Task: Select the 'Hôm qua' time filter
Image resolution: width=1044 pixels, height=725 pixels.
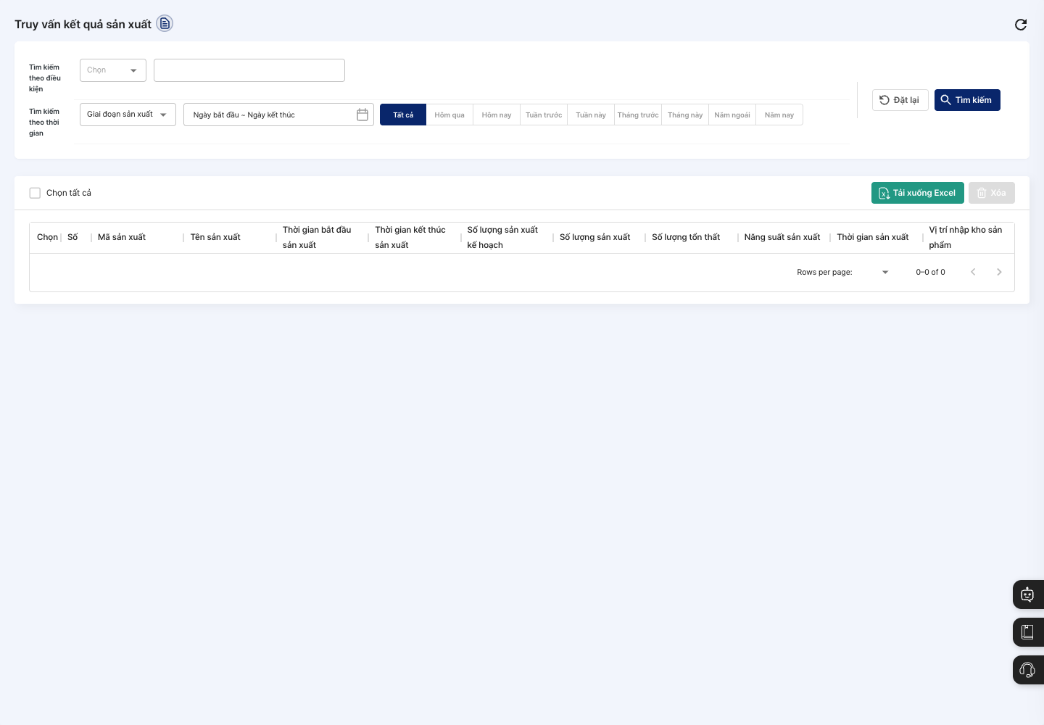Action: 449,115
